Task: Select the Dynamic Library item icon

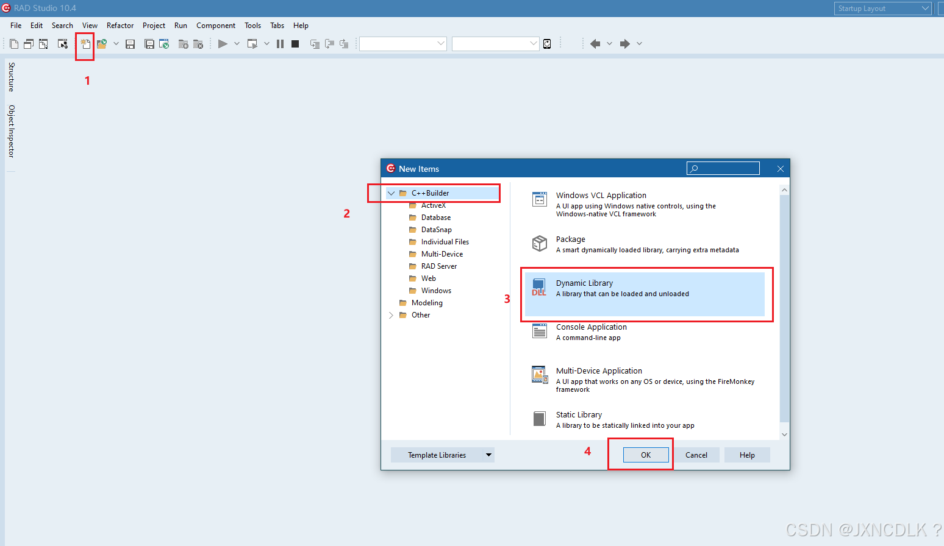Action: pos(539,287)
